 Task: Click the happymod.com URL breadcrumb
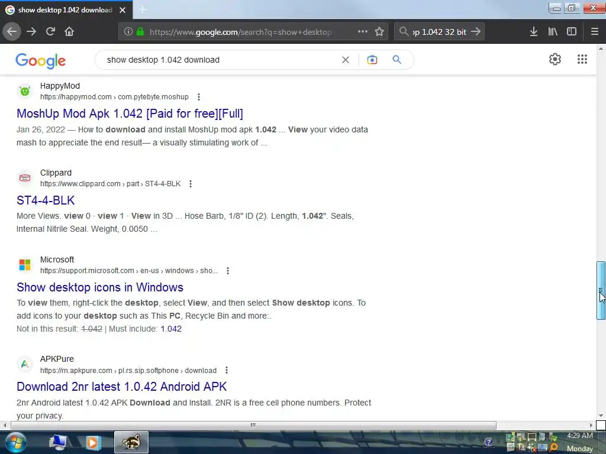[114, 97]
